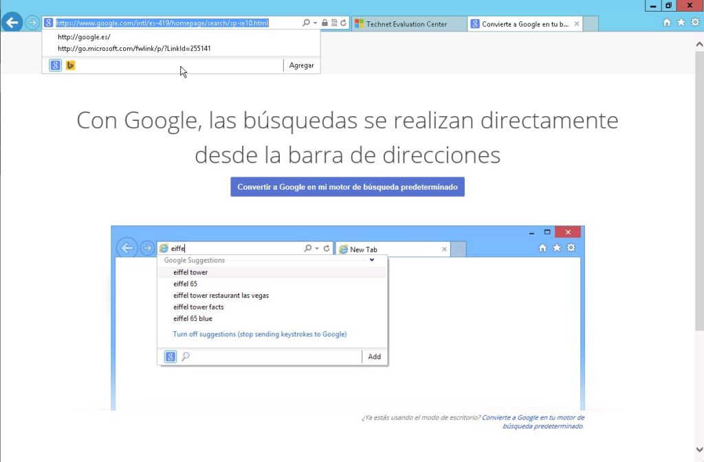Go back with the blue Back arrow
Viewport: 704px width, 462px height.
pos(12,22)
